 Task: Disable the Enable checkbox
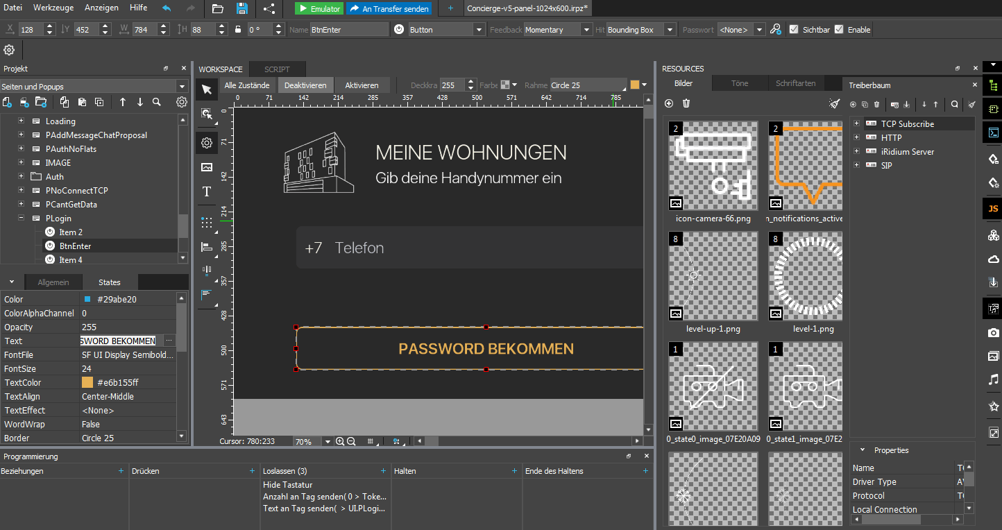pos(840,29)
